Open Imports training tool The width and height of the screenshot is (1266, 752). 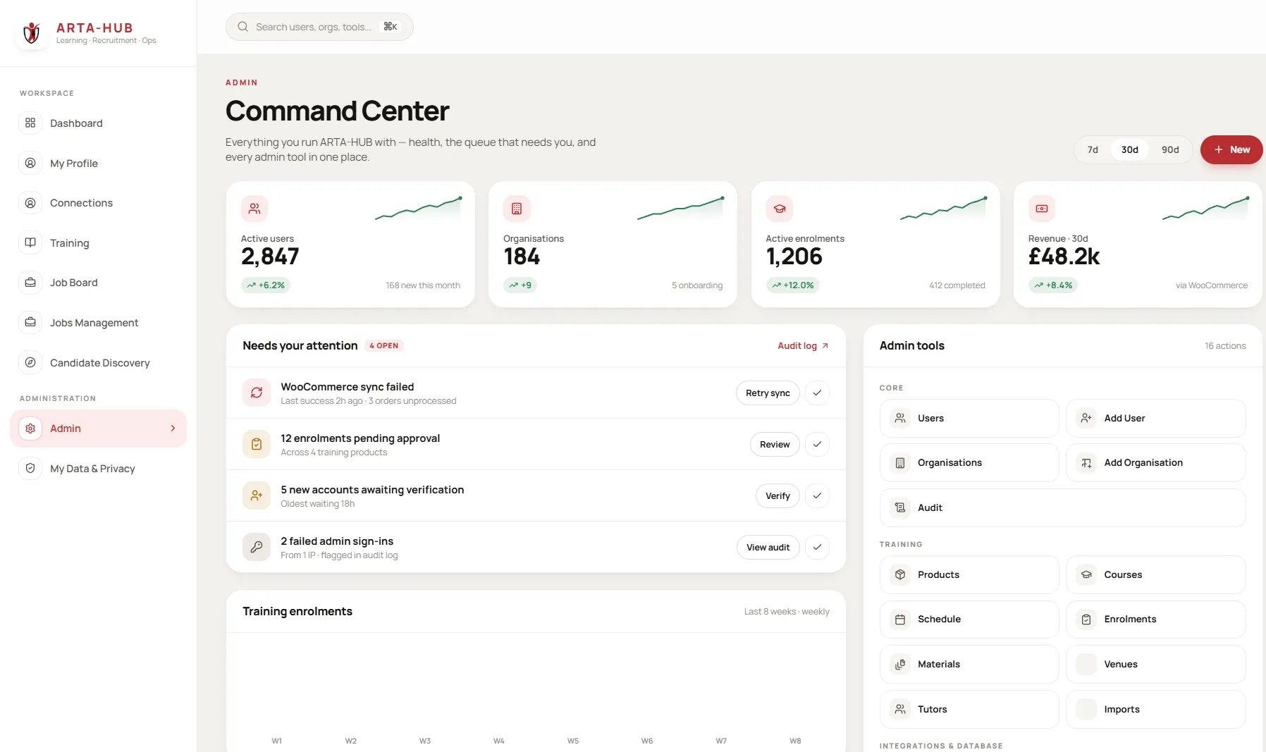point(1156,709)
